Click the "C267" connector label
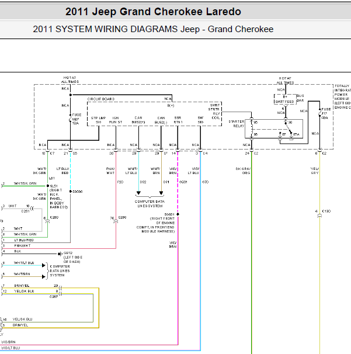 (x=54, y=297)
